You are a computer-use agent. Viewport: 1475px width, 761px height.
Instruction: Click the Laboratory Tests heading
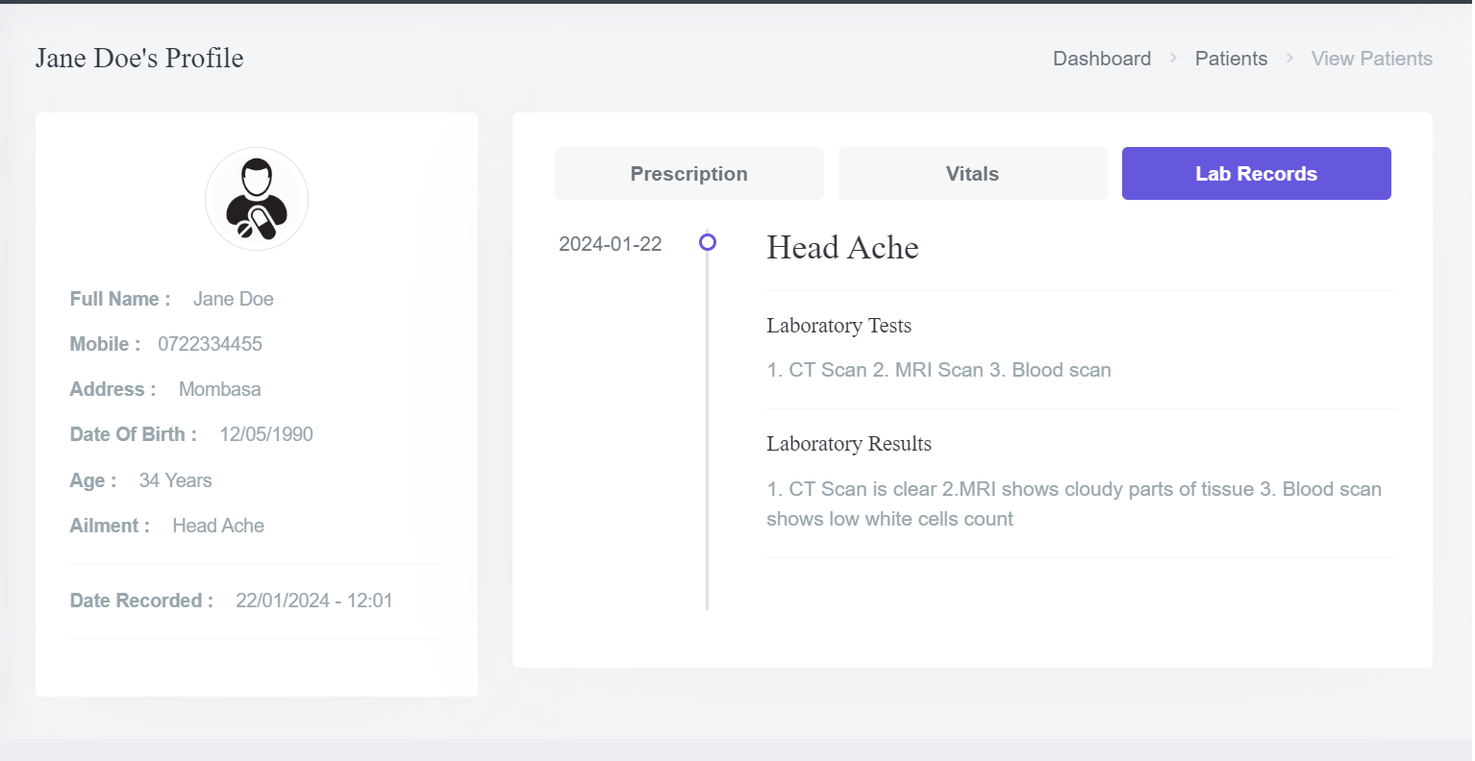pos(838,326)
